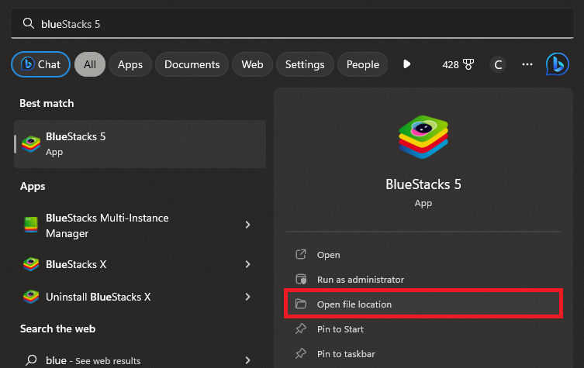Click the BlueStacks Multi-Instance Manager icon

(31, 225)
